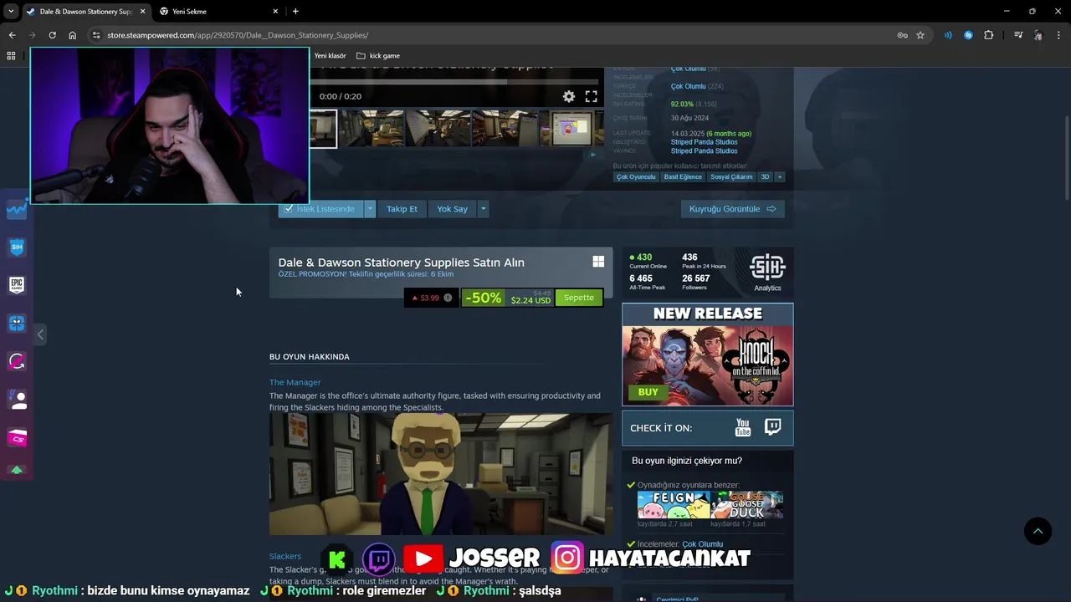Click the blue gift box sidebar icon

tap(17, 323)
